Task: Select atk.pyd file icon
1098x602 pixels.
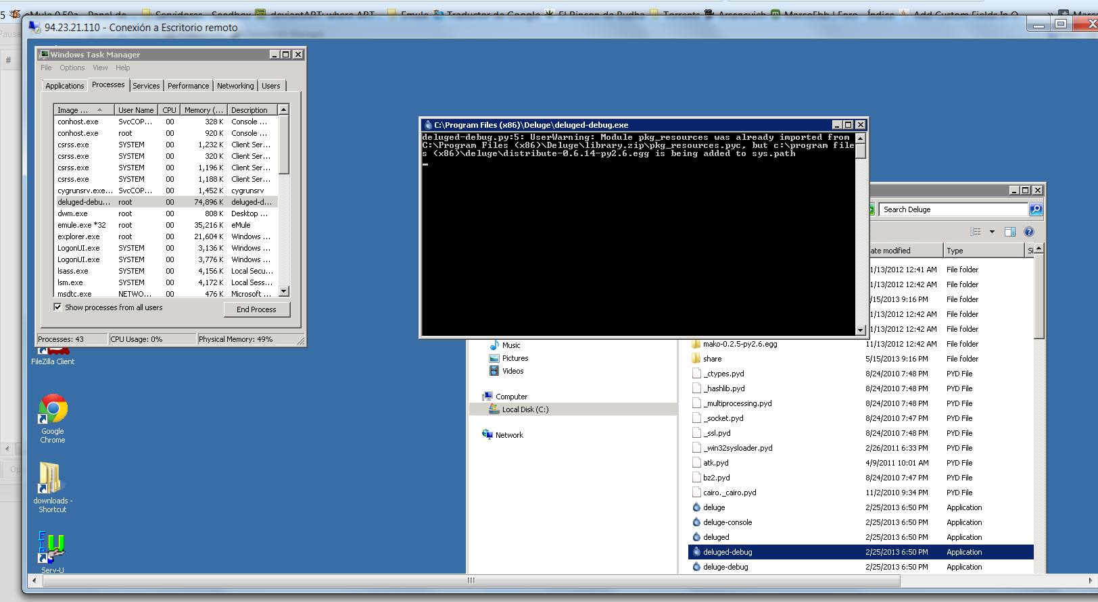Action: click(x=696, y=463)
